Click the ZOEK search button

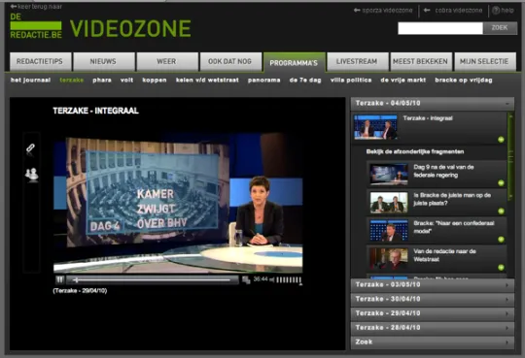click(500, 28)
